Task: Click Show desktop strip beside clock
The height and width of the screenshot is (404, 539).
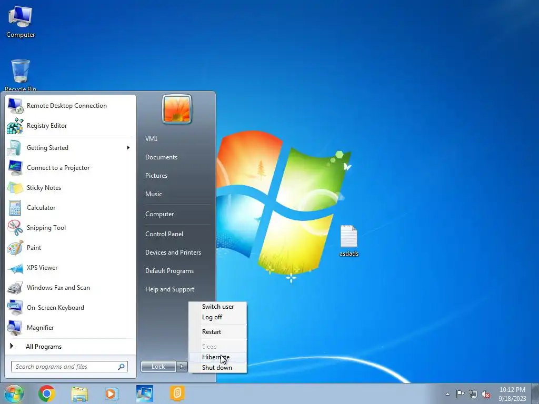Action: tap(536, 393)
